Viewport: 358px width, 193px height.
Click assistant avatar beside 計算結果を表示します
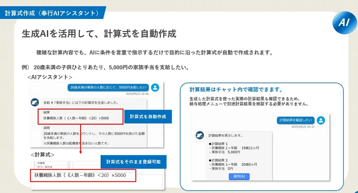(200, 135)
